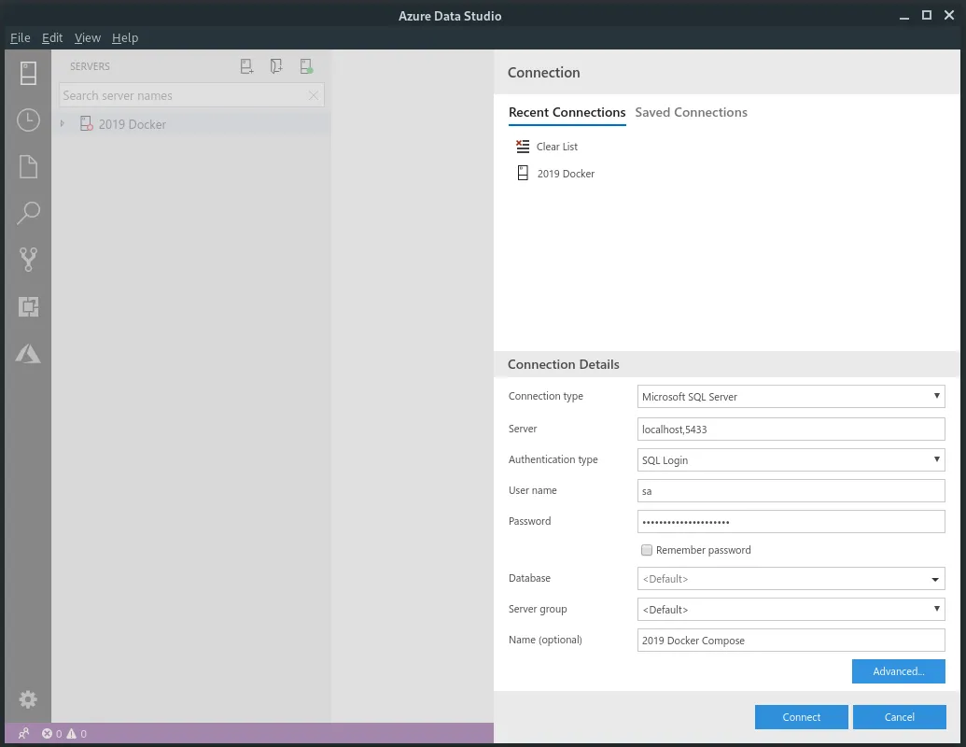The width and height of the screenshot is (966, 747).
Task: Switch to the Saved Connections tab
Action: click(691, 112)
